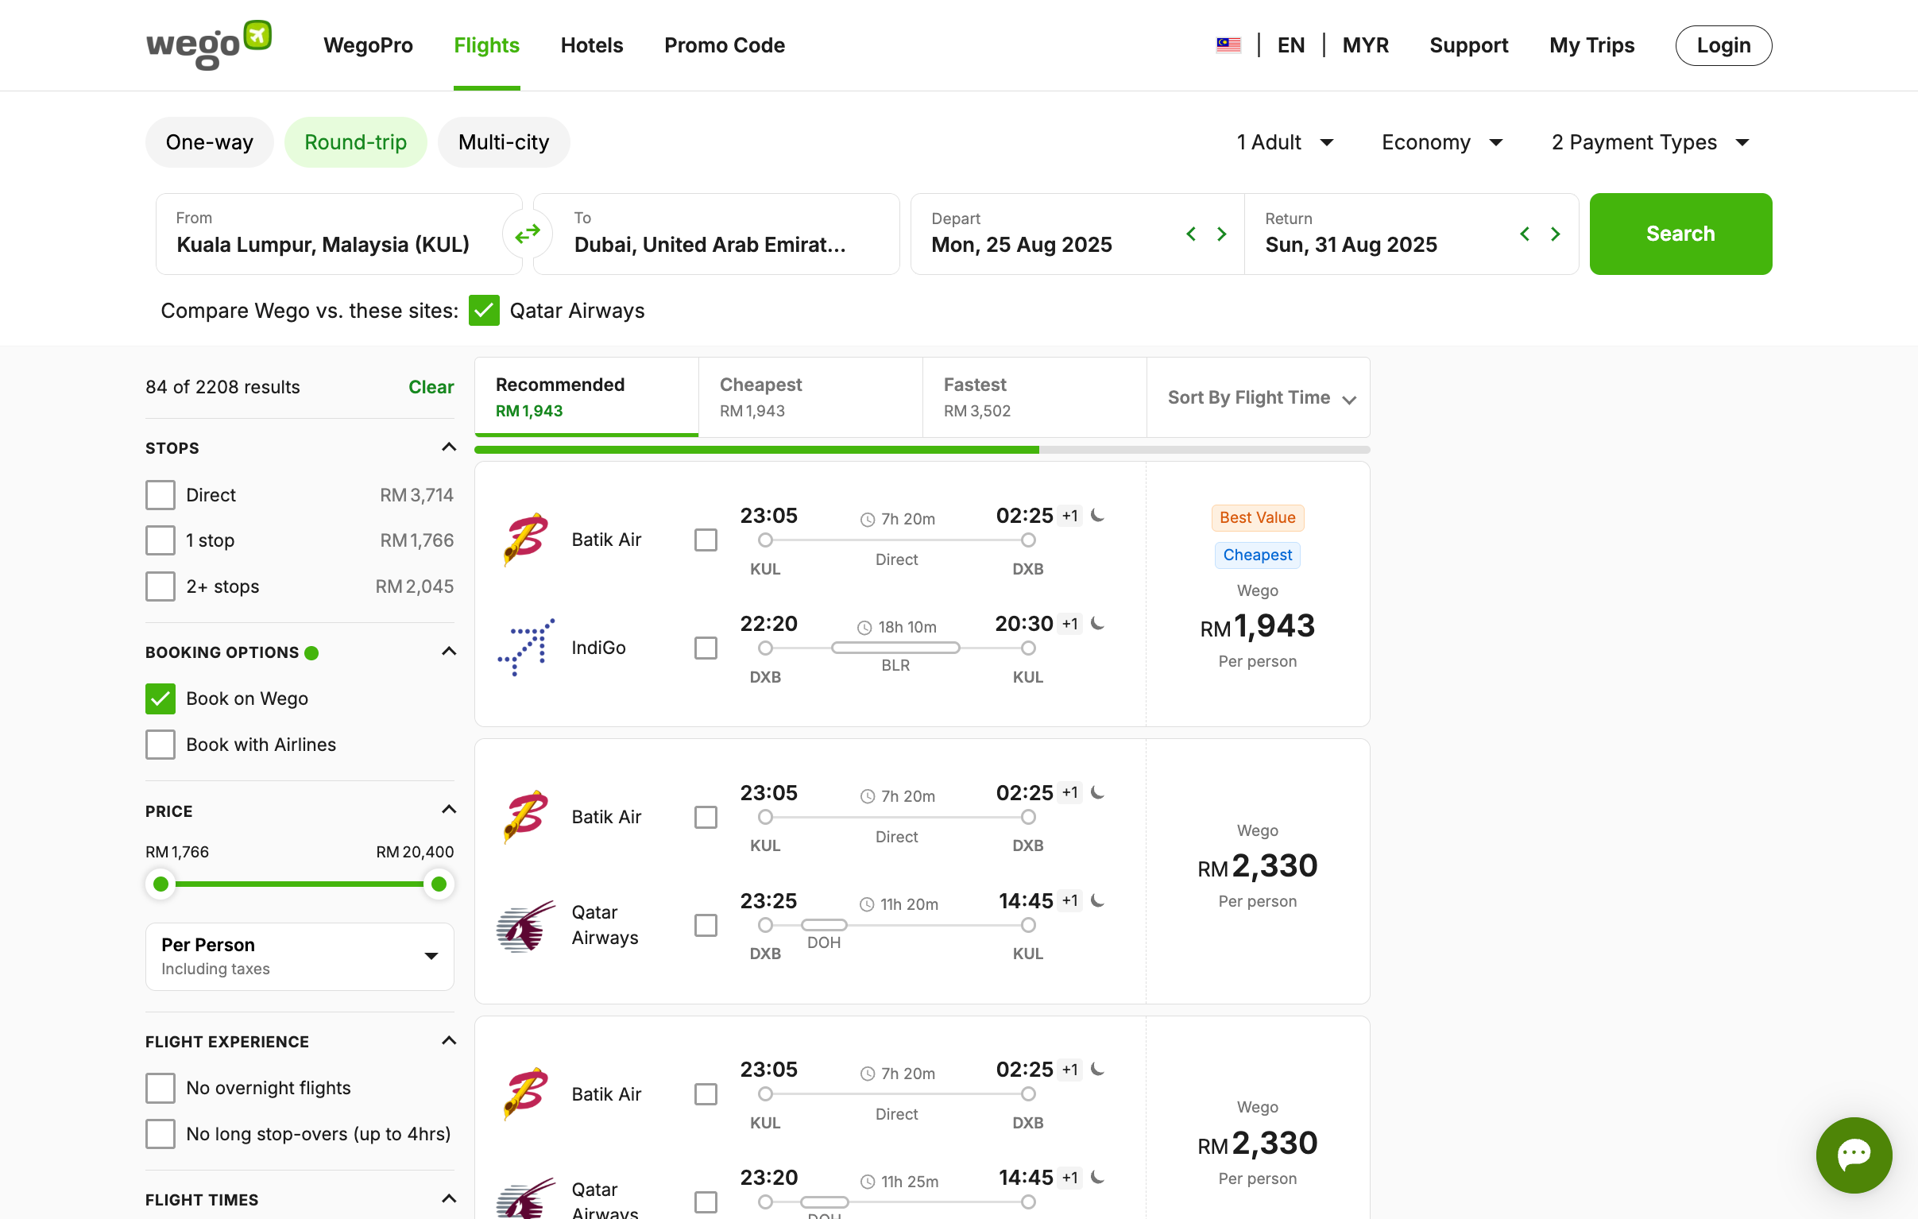Switch to the Fastest results tab

[x=1034, y=397]
